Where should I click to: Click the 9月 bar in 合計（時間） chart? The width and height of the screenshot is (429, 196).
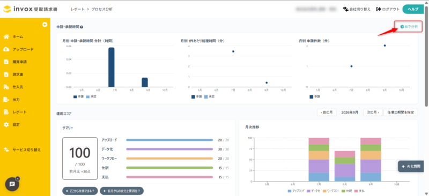pyautogui.click(x=145, y=82)
